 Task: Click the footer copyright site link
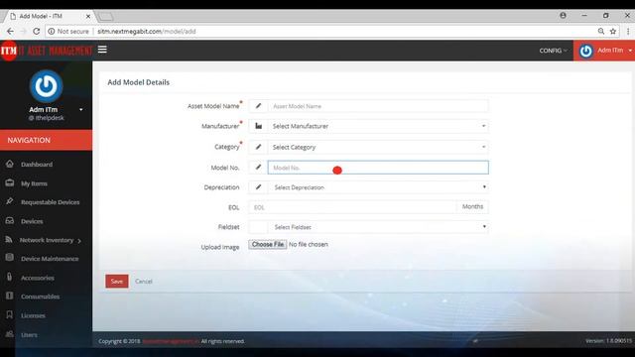(x=171, y=341)
